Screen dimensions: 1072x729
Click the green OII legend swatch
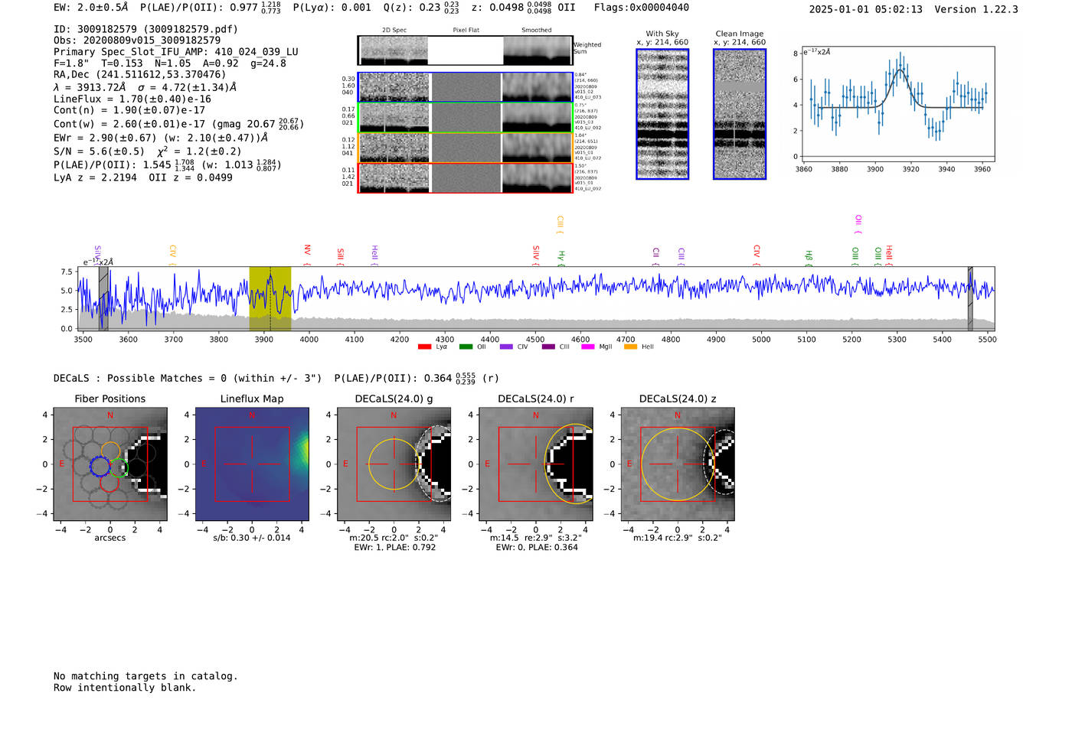[466, 347]
